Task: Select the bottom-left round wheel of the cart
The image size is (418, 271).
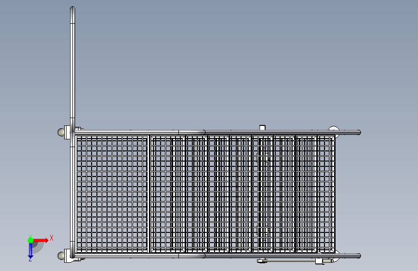Action: [x=61, y=256]
